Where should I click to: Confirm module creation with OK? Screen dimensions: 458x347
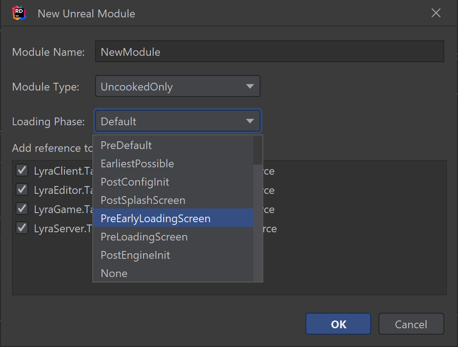pos(338,324)
